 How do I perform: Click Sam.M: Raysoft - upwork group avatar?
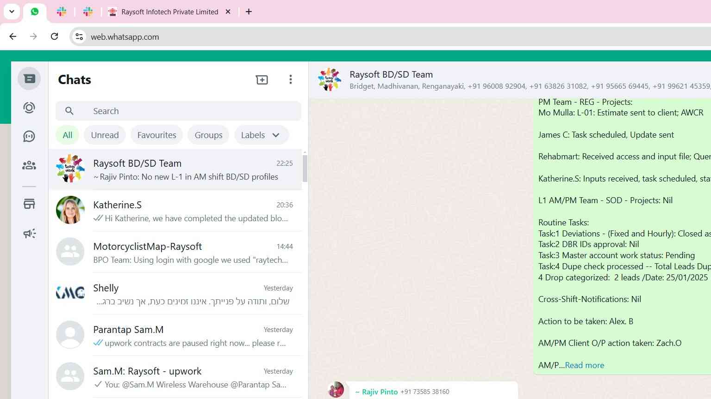pos(70,376)
